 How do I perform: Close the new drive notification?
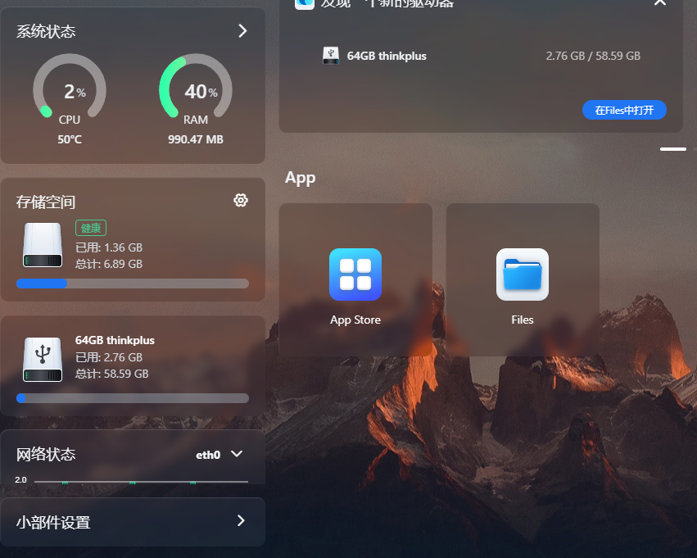(660, 2)
